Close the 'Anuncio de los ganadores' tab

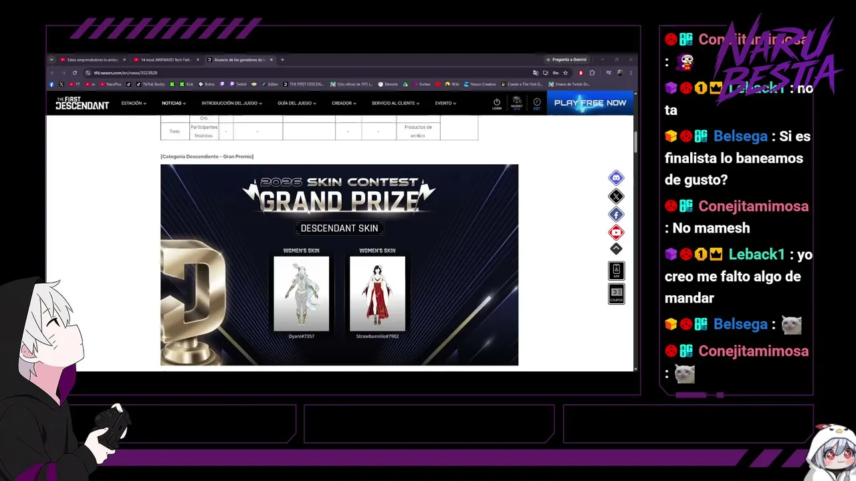coord(271,59)
